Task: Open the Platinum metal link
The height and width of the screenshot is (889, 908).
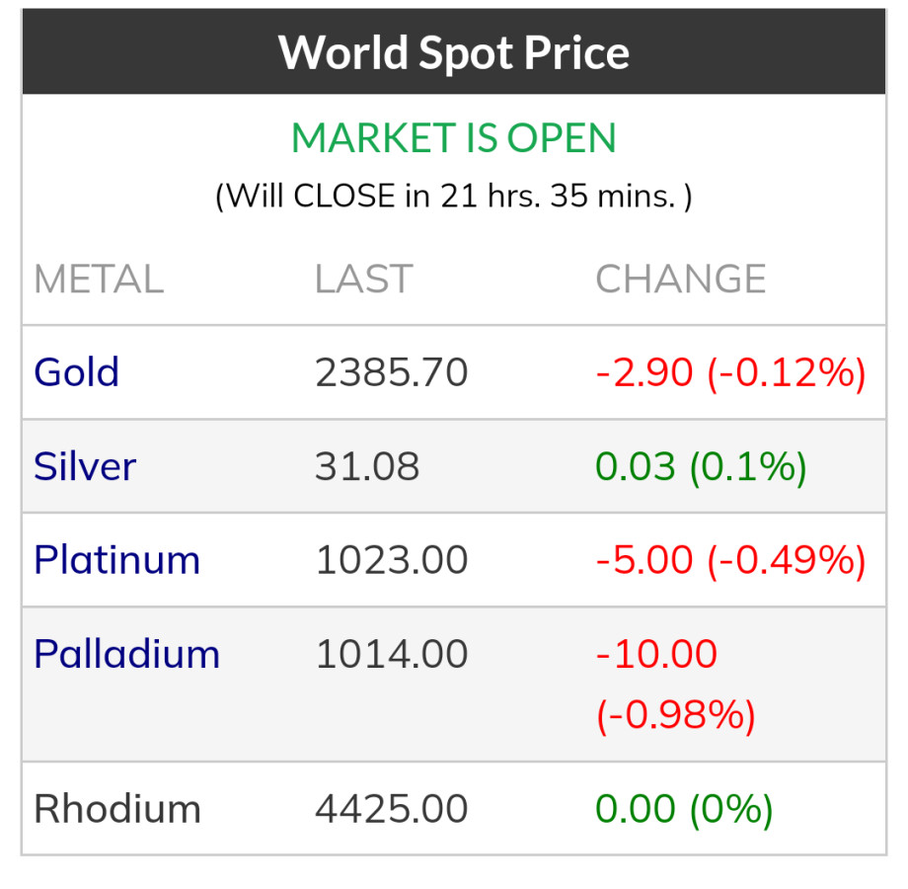Action: [x=116, y=560]
